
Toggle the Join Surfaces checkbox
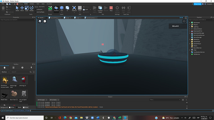click(x=35, y=12)
